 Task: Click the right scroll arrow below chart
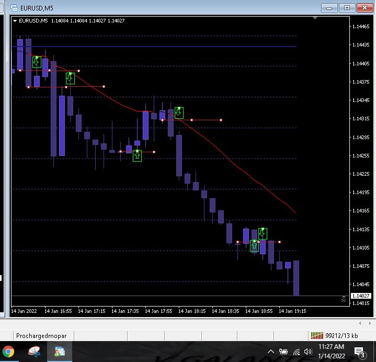[x=370, y=323]
